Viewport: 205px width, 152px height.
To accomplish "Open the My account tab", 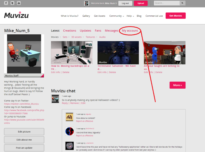I will coord(130,31).
